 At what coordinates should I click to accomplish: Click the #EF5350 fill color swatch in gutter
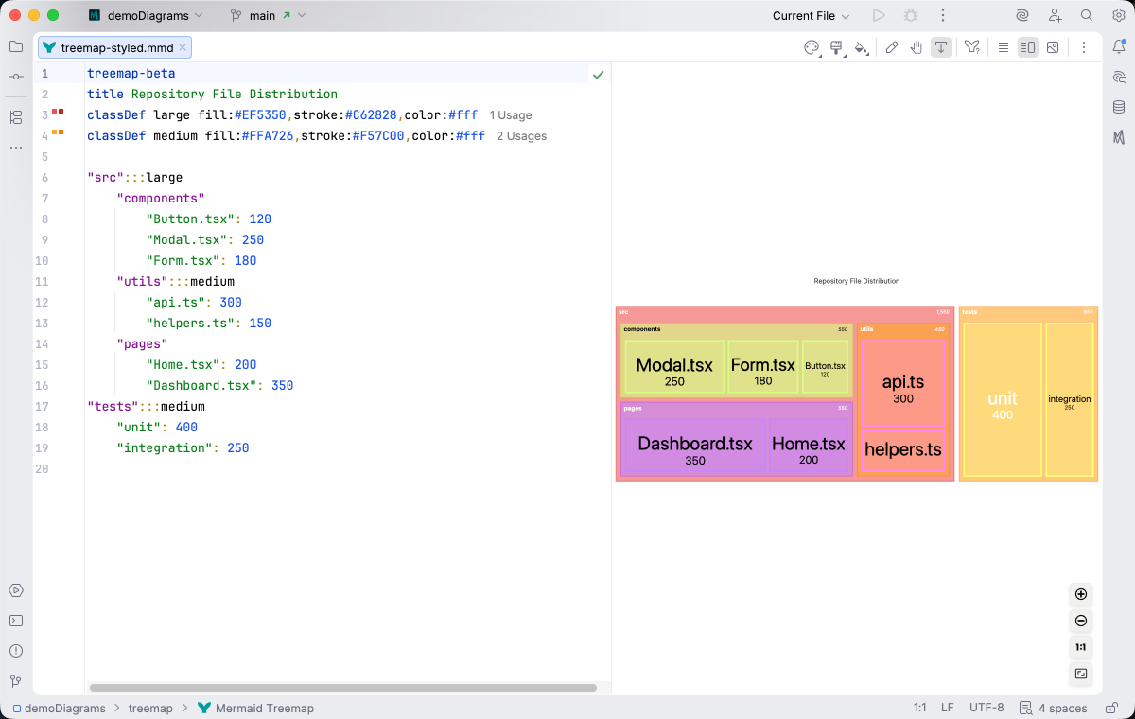(x=54, y=111)
